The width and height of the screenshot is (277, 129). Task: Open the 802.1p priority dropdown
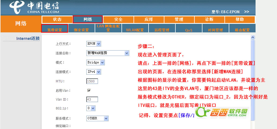click(x=91, y=108)
